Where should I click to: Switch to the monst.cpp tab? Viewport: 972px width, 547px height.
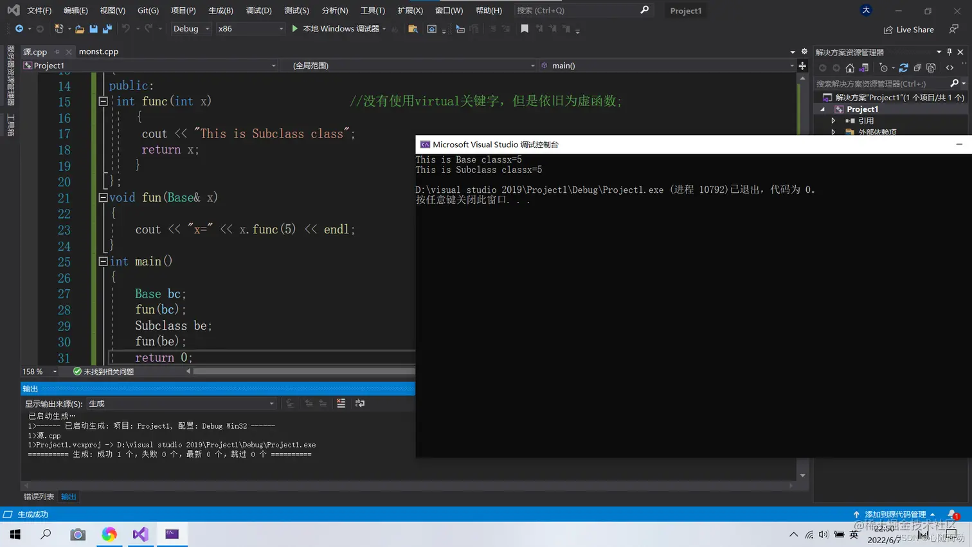(x=98, y=51)
